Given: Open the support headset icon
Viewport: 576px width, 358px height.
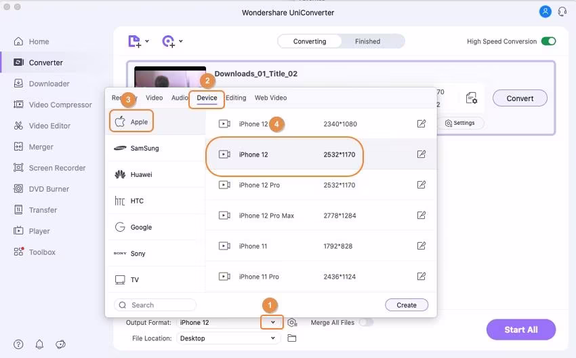Looking at the screenshot, I should (562, 12).
